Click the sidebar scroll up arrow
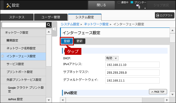The image size is (176, 103). [49, 32]
